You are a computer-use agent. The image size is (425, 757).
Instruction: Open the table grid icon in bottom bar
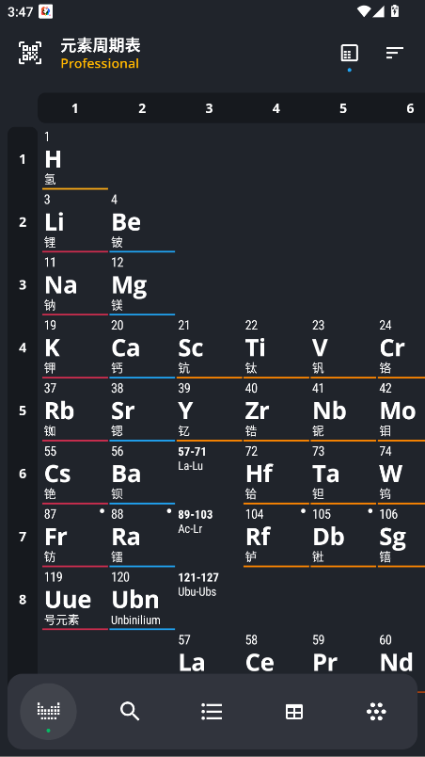[294, 712]
